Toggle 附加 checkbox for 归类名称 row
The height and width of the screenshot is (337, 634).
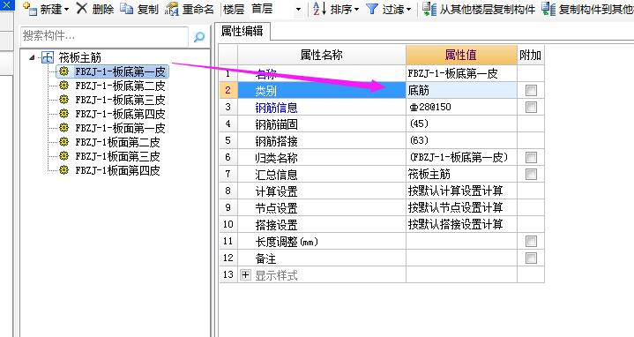pyautogui.click(x=531, y=157)
